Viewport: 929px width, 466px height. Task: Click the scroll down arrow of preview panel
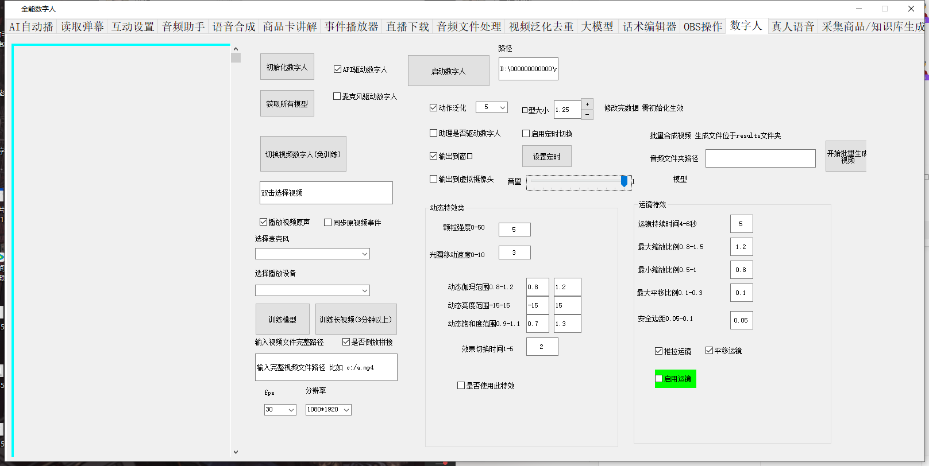pyautogui.click(x=236, y=452)
